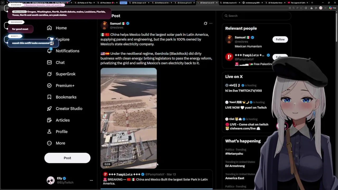Click Elly's profile avatar

(51, 180)
